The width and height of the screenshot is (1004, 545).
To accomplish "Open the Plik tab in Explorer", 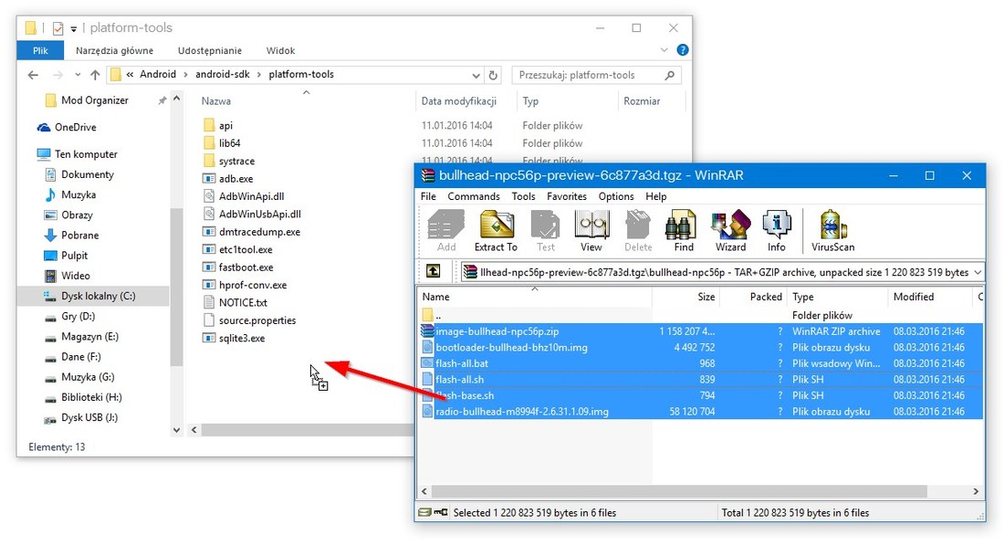I will [x=40, y=50].
